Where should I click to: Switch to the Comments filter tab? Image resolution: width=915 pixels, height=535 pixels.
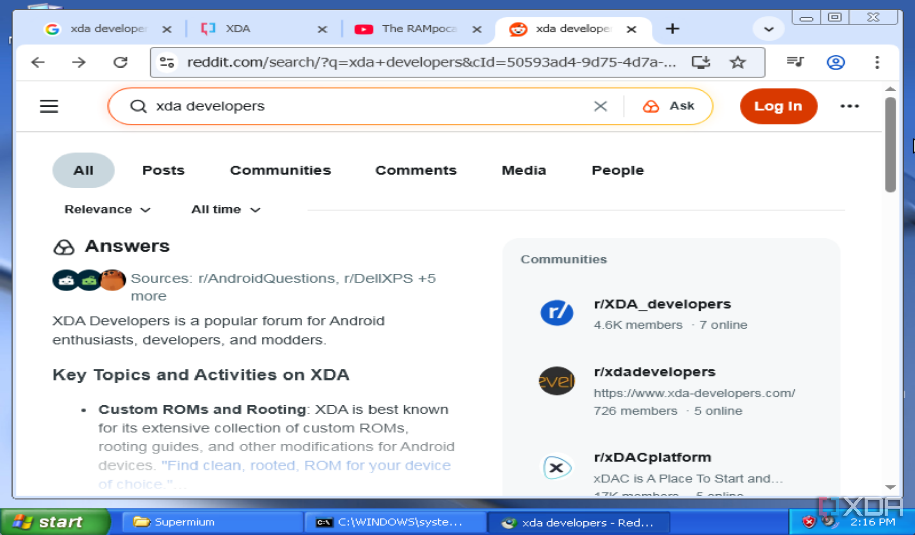click(416, 170)
